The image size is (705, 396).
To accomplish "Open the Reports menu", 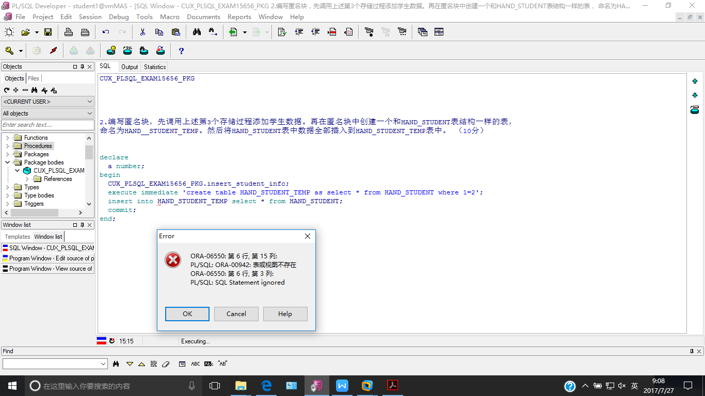I will click(x=239, y=16).
